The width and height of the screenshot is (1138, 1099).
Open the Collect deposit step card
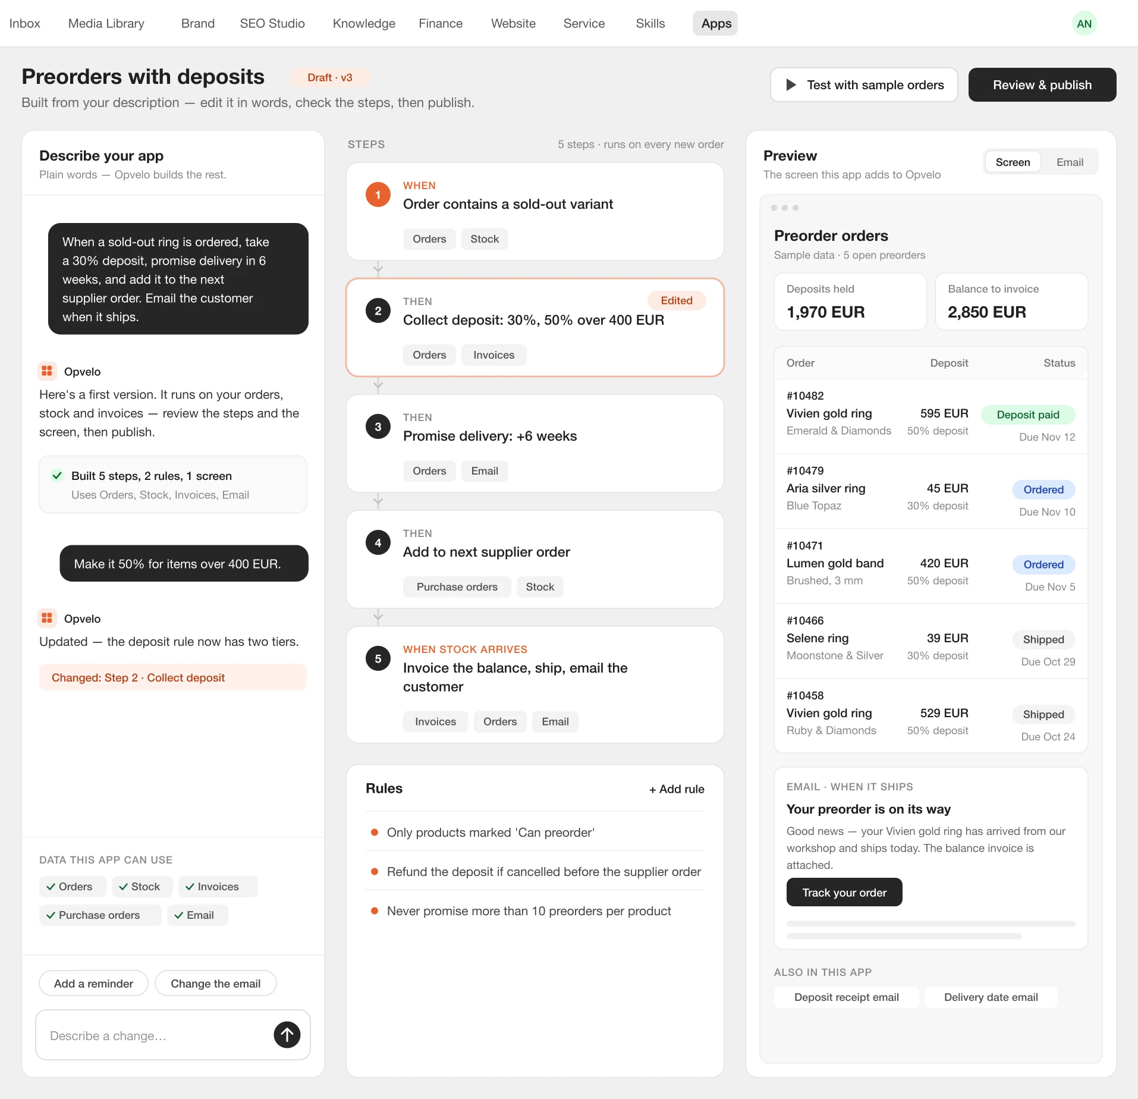[x=535, y=328]
